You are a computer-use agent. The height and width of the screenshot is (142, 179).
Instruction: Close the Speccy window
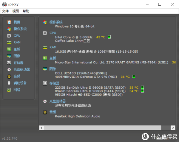[172, 4]
